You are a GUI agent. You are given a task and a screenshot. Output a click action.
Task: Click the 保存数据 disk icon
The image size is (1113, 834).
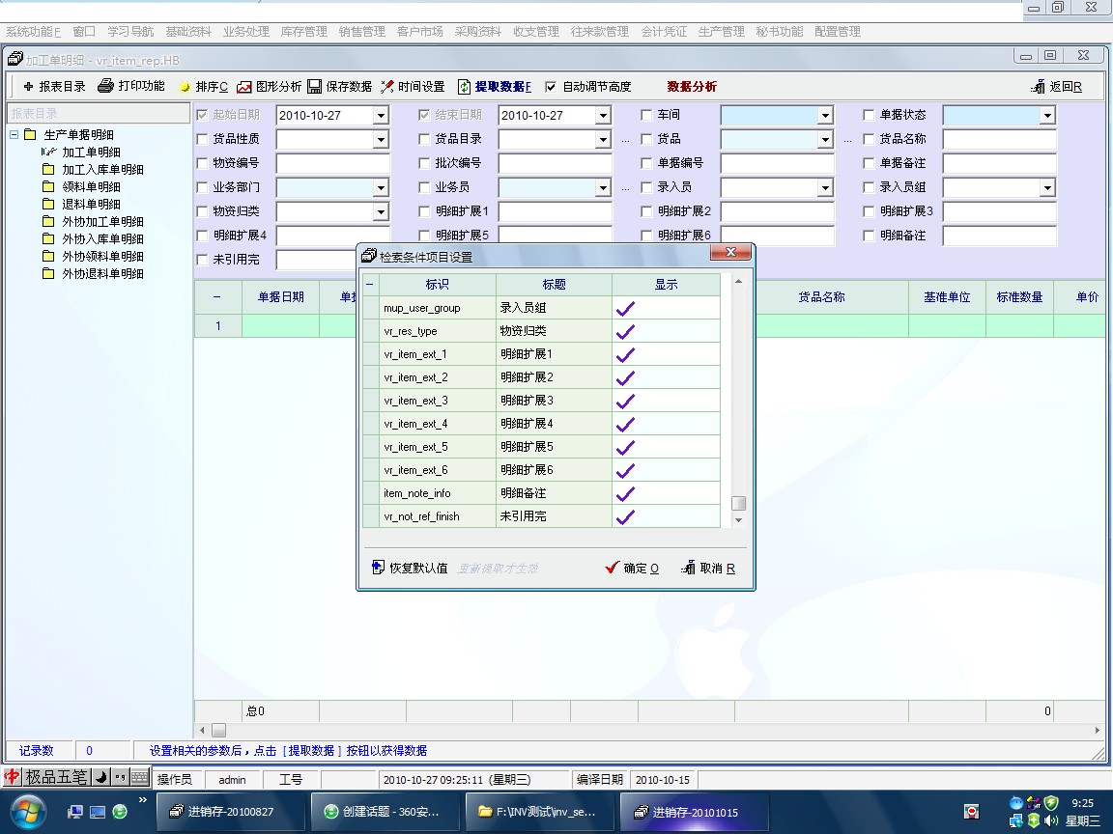[x=315, y=87]
